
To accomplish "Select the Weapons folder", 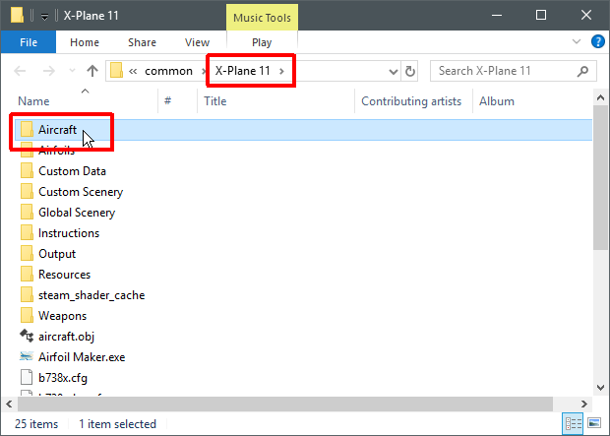I will click(x=62, y=315).
